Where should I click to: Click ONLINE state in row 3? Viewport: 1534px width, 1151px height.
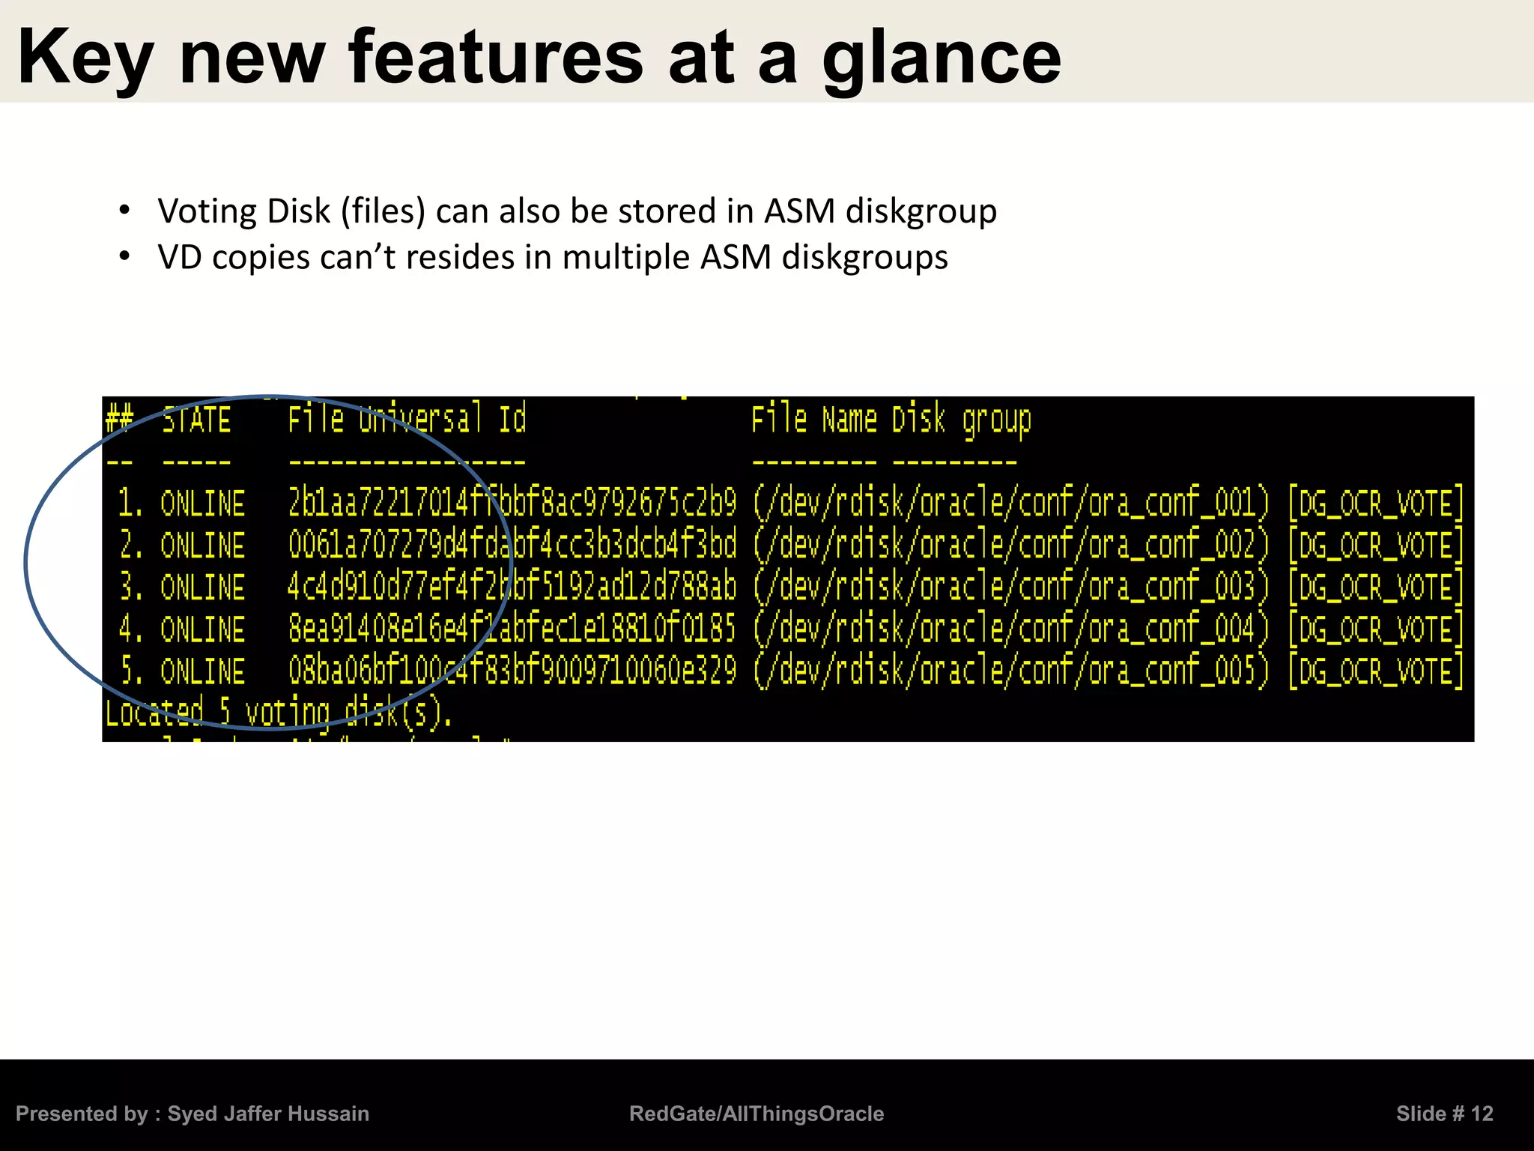[x=203, y=587]
